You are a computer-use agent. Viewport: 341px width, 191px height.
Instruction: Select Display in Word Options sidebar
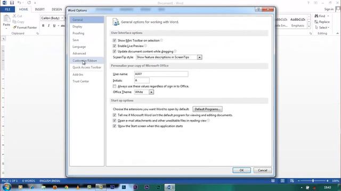point(87,27)
